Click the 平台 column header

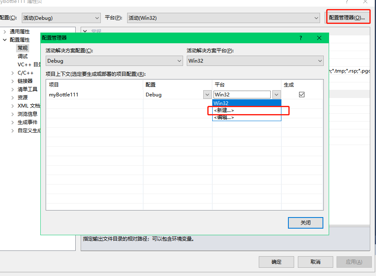tap(247, 85)
